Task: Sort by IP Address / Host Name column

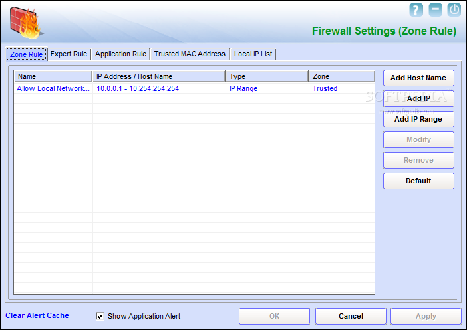Action: coord(159,76)
